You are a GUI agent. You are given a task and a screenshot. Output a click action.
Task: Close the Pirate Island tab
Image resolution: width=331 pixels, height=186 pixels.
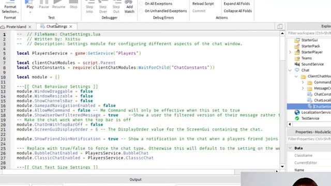pyautogui.click(x=30, y=27)
